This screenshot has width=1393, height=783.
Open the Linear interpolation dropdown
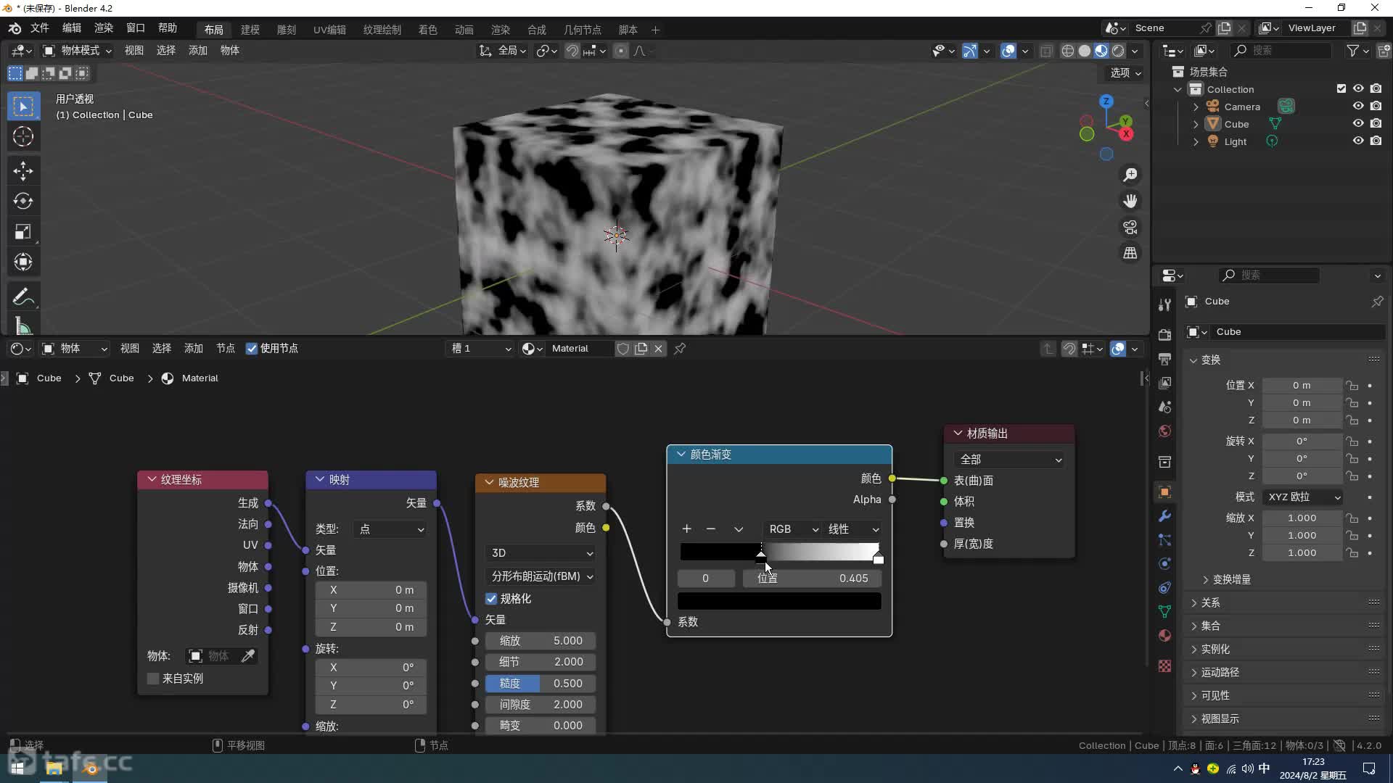point(853,529)
